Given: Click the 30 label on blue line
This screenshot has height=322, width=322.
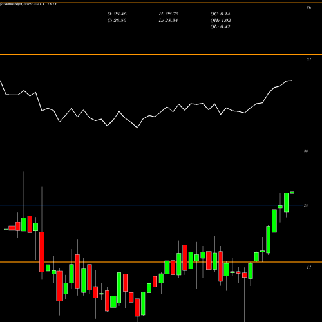Looking at the screenshot, I should click(x=306, y=151).
